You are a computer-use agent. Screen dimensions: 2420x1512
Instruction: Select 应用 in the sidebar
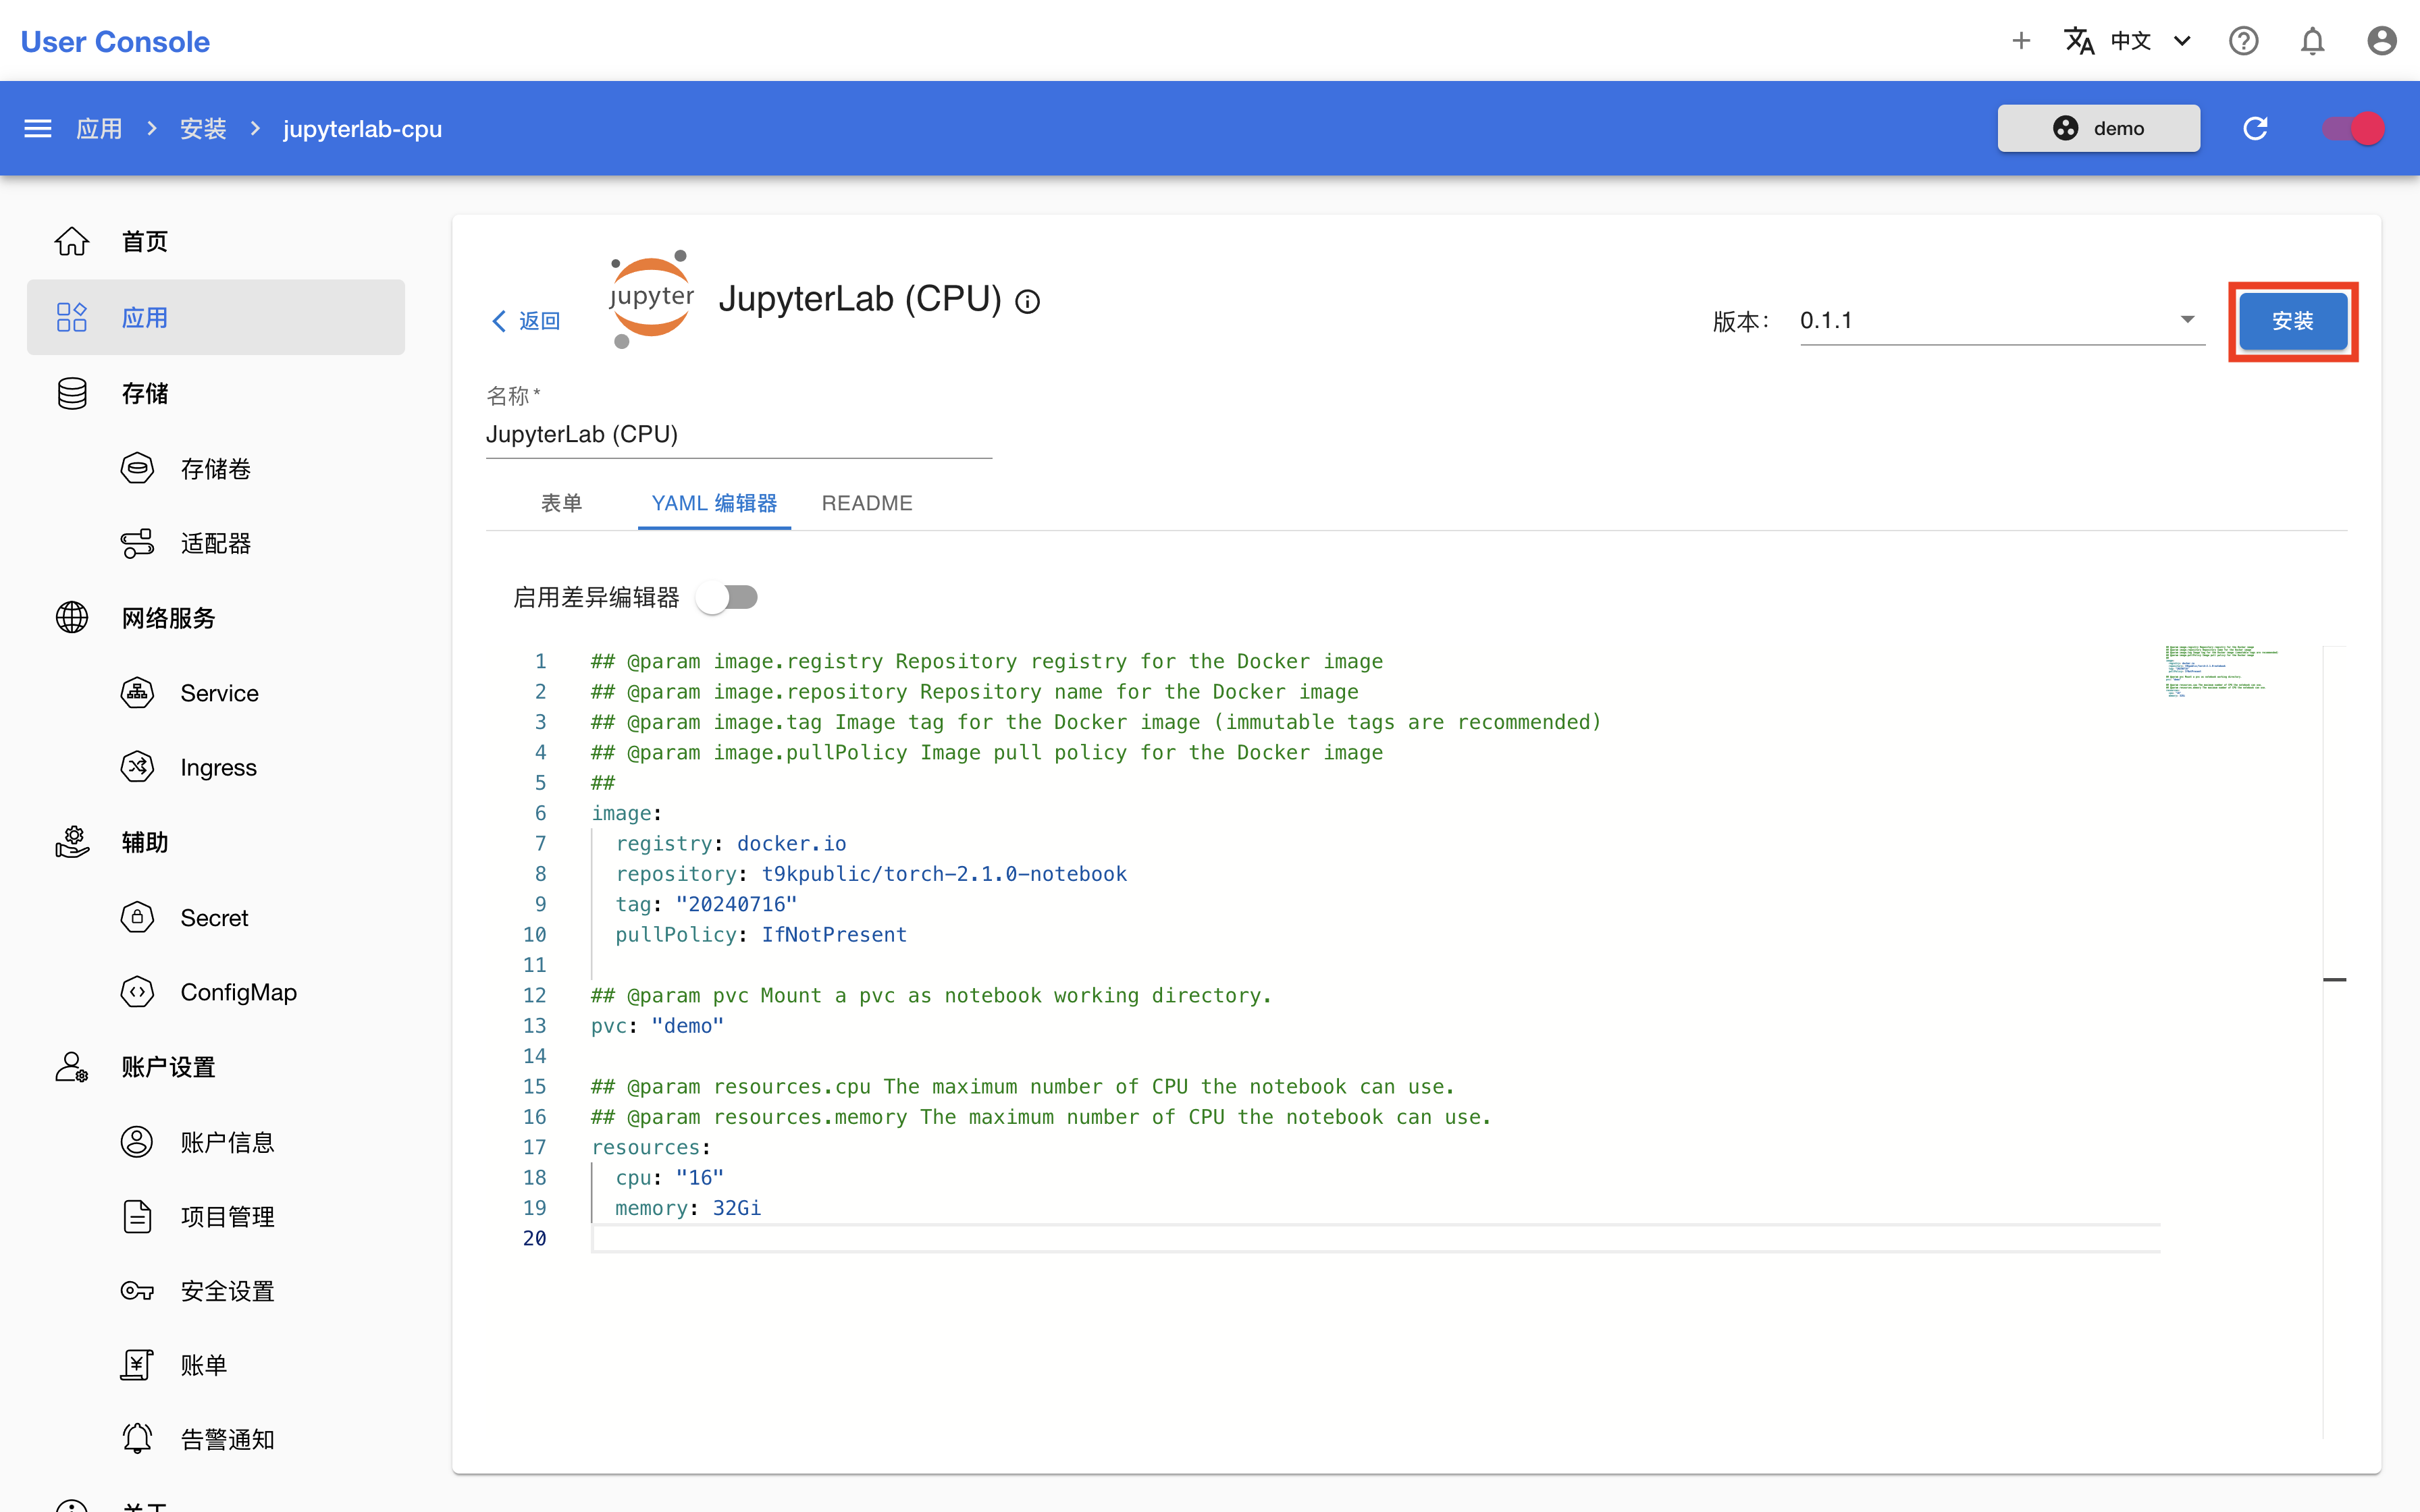216,317
